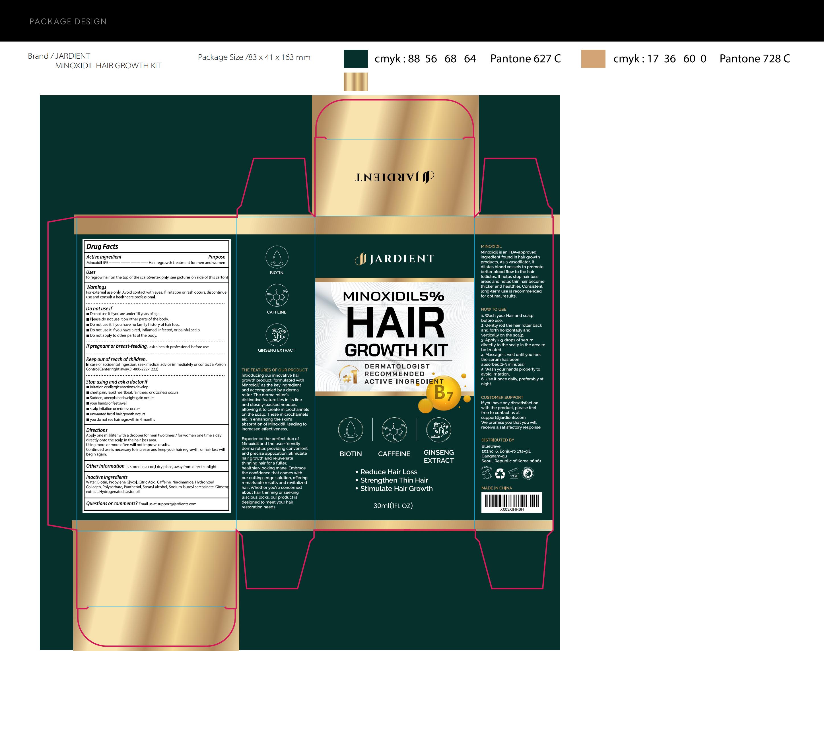Click the JARDIENT logo on front panel
The height and width of the screenshot is (734, 824).
pos(394,259)
